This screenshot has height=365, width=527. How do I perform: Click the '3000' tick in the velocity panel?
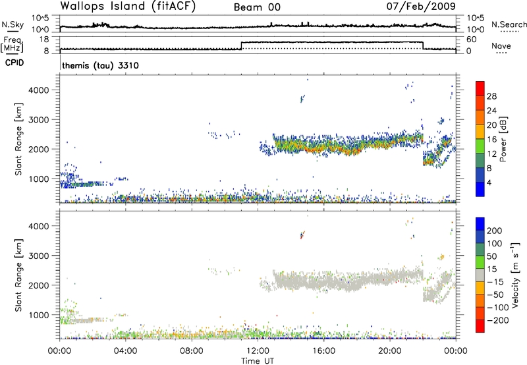coord(39,256)
